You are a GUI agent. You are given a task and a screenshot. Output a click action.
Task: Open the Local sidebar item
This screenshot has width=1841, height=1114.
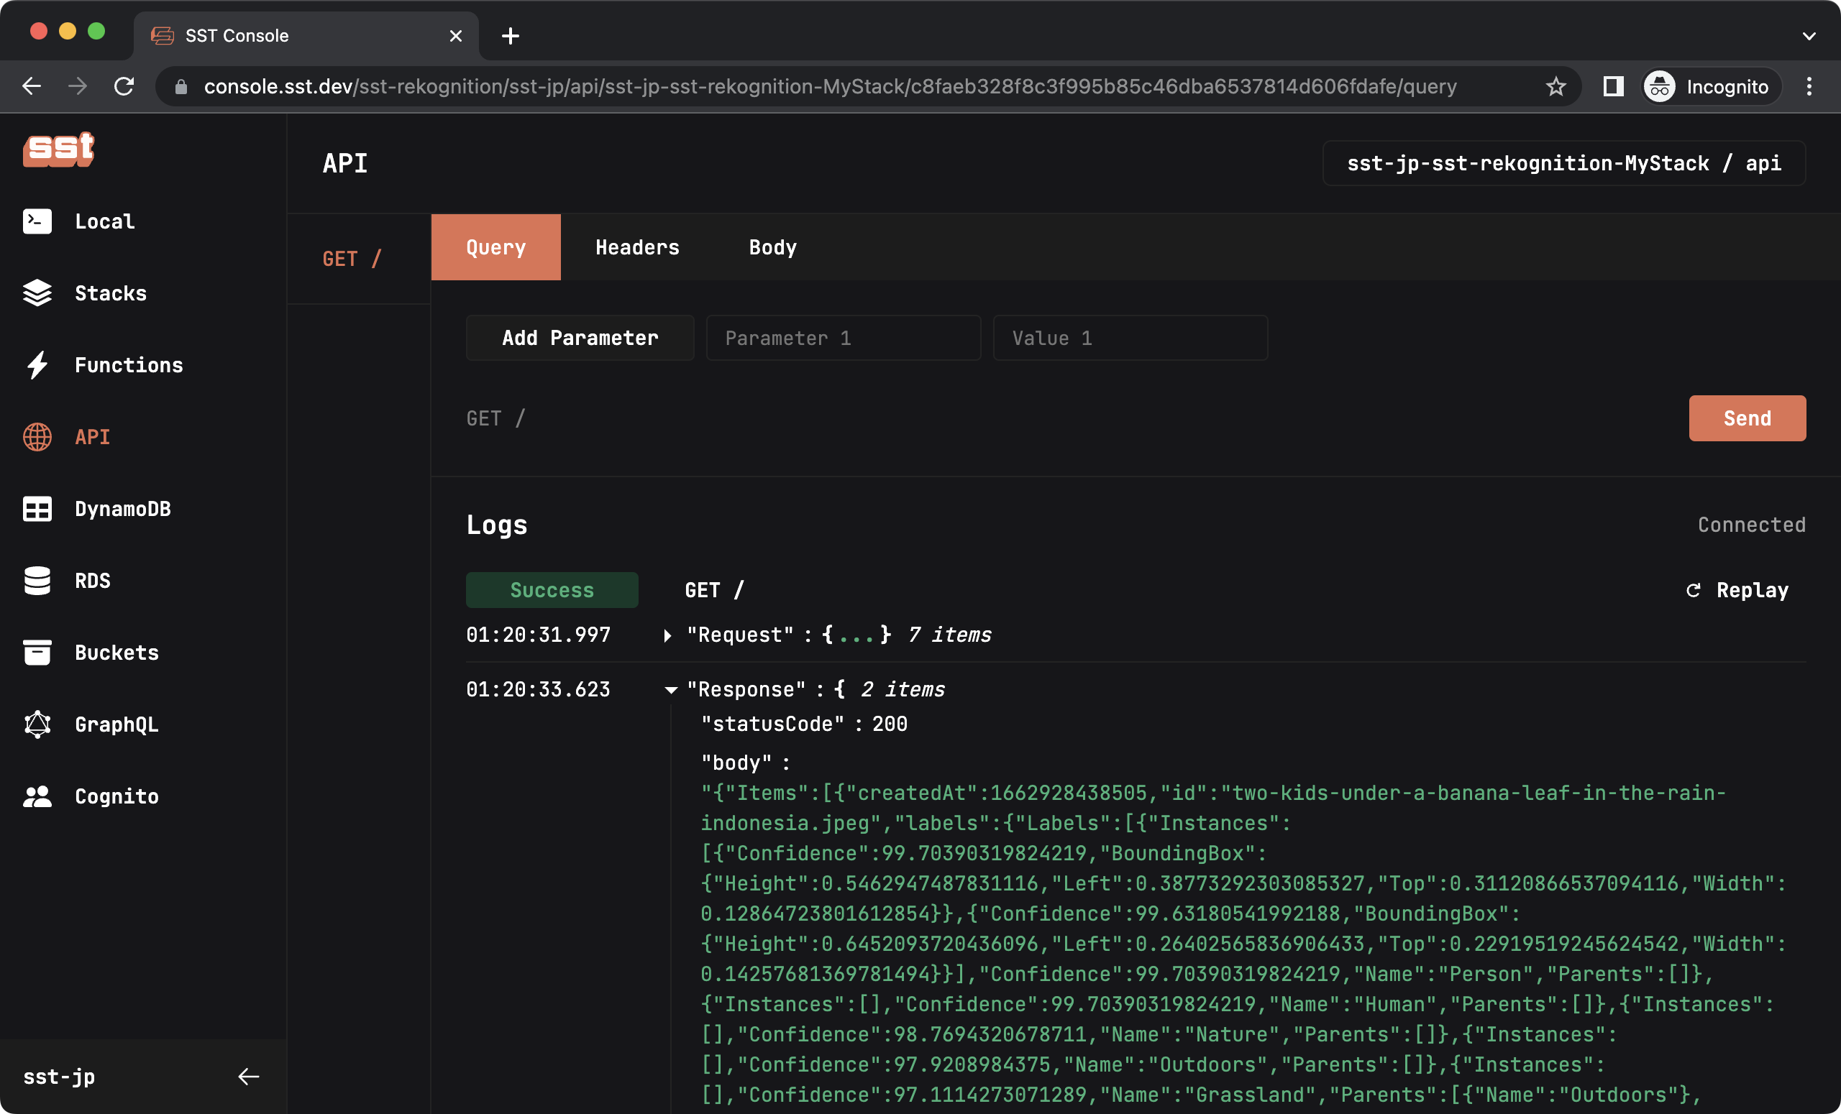click(x=104, y=222)
